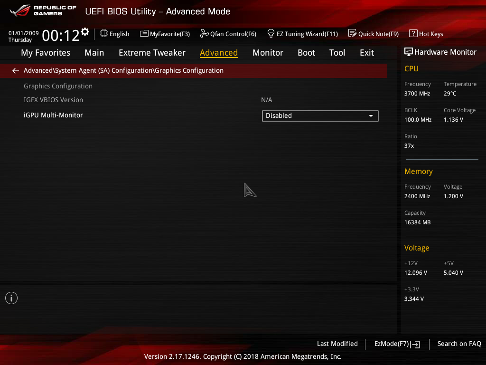
Task: Click Memory capacity value 16384 MB
Action: pyautogui.click(x=417, y=222)
